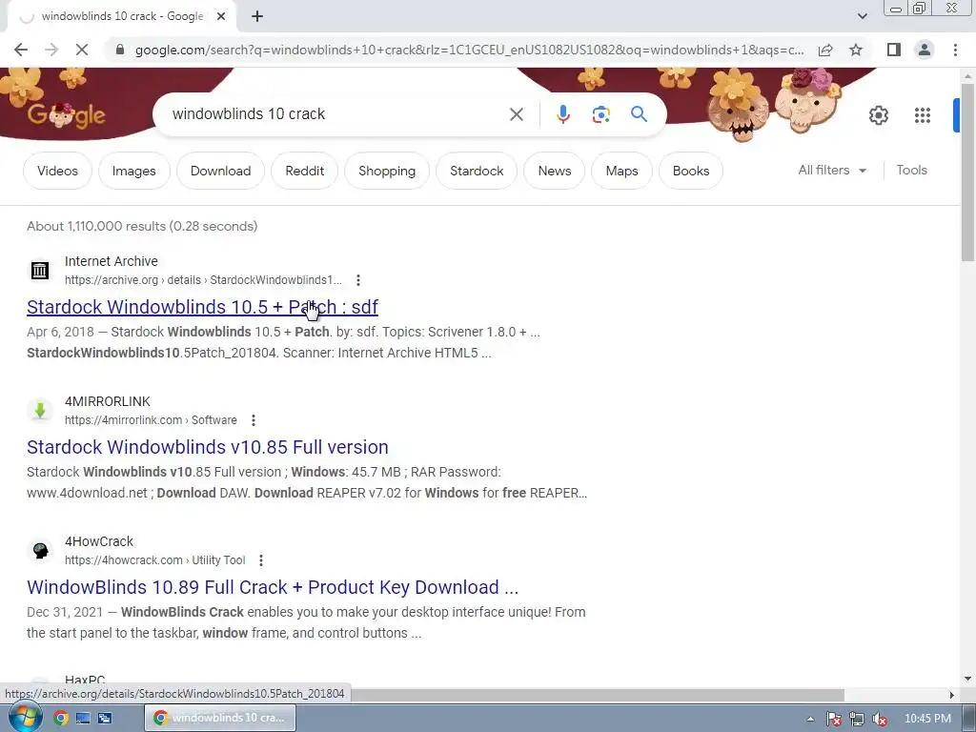
Task: Open the network tray icon
Action: 857,719
